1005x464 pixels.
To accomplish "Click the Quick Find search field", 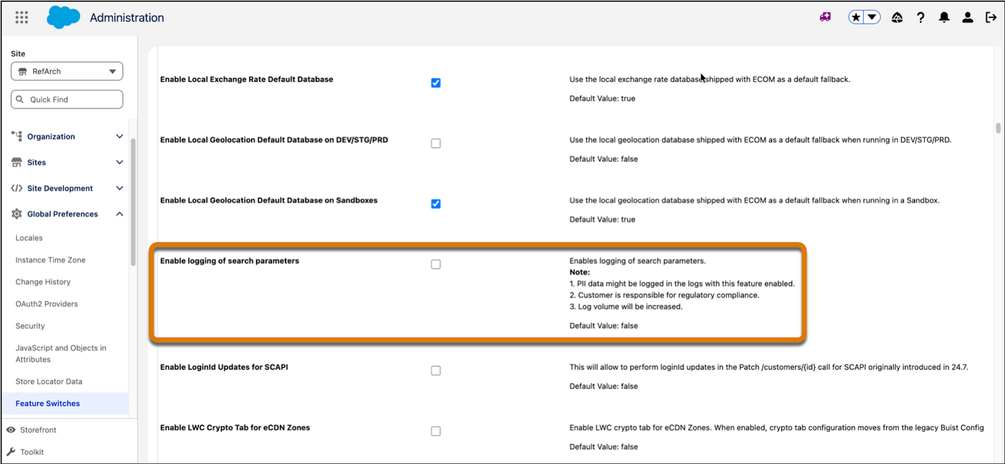I will (x=67, y=99).
